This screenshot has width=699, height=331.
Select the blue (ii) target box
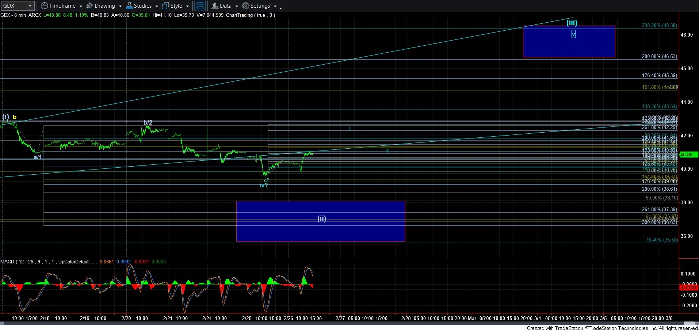[320, 230]
